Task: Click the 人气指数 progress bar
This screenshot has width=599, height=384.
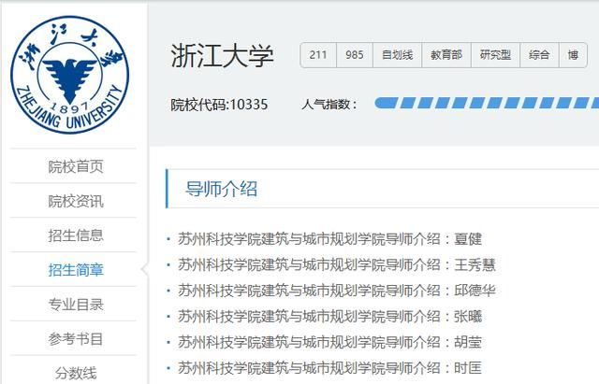Action: [x=487, y=103]
